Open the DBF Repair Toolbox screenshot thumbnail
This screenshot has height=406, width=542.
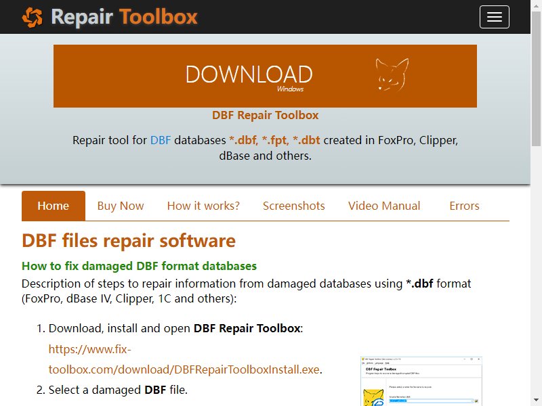(x=421, y=381)
